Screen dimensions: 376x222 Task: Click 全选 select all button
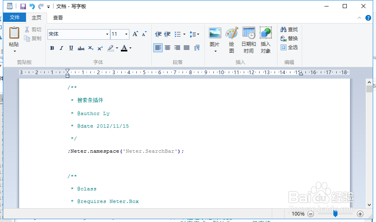tap(289, 47)
